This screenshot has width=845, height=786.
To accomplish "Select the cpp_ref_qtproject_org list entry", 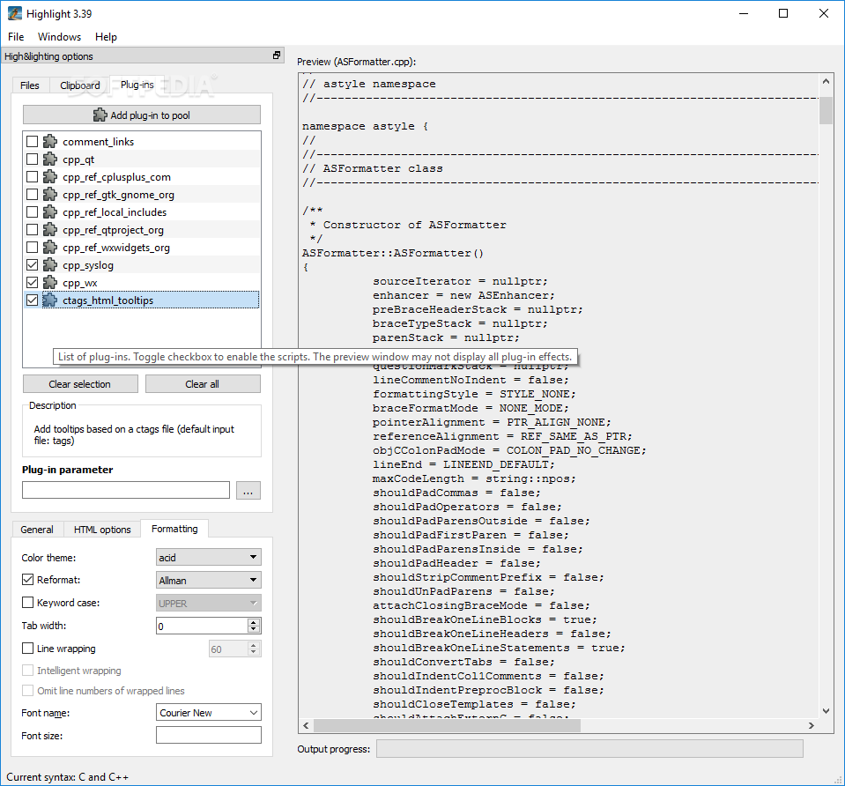I will point(142,230).
